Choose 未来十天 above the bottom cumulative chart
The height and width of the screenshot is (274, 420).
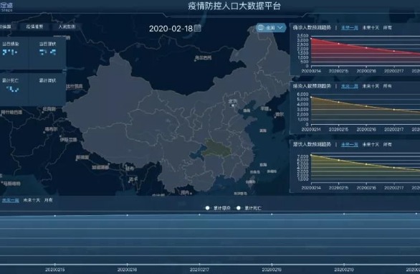32,200
